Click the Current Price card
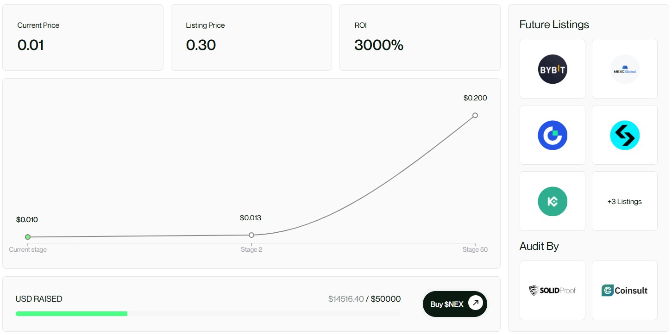 point(83,37)
